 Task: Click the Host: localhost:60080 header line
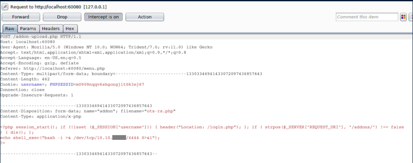[28, 42]
